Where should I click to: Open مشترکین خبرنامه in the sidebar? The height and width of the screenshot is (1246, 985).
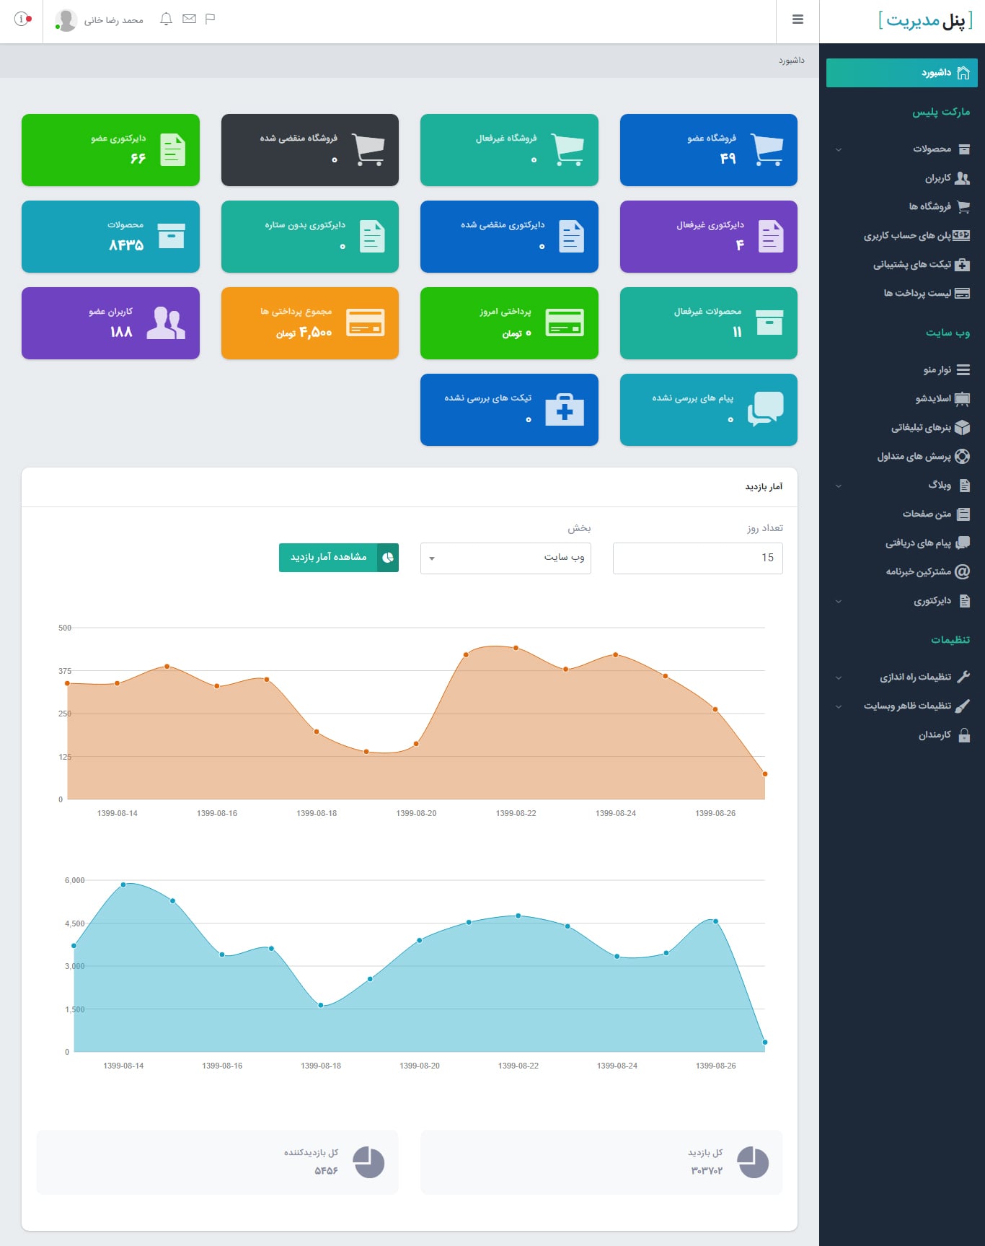click(x=902, y=572)
